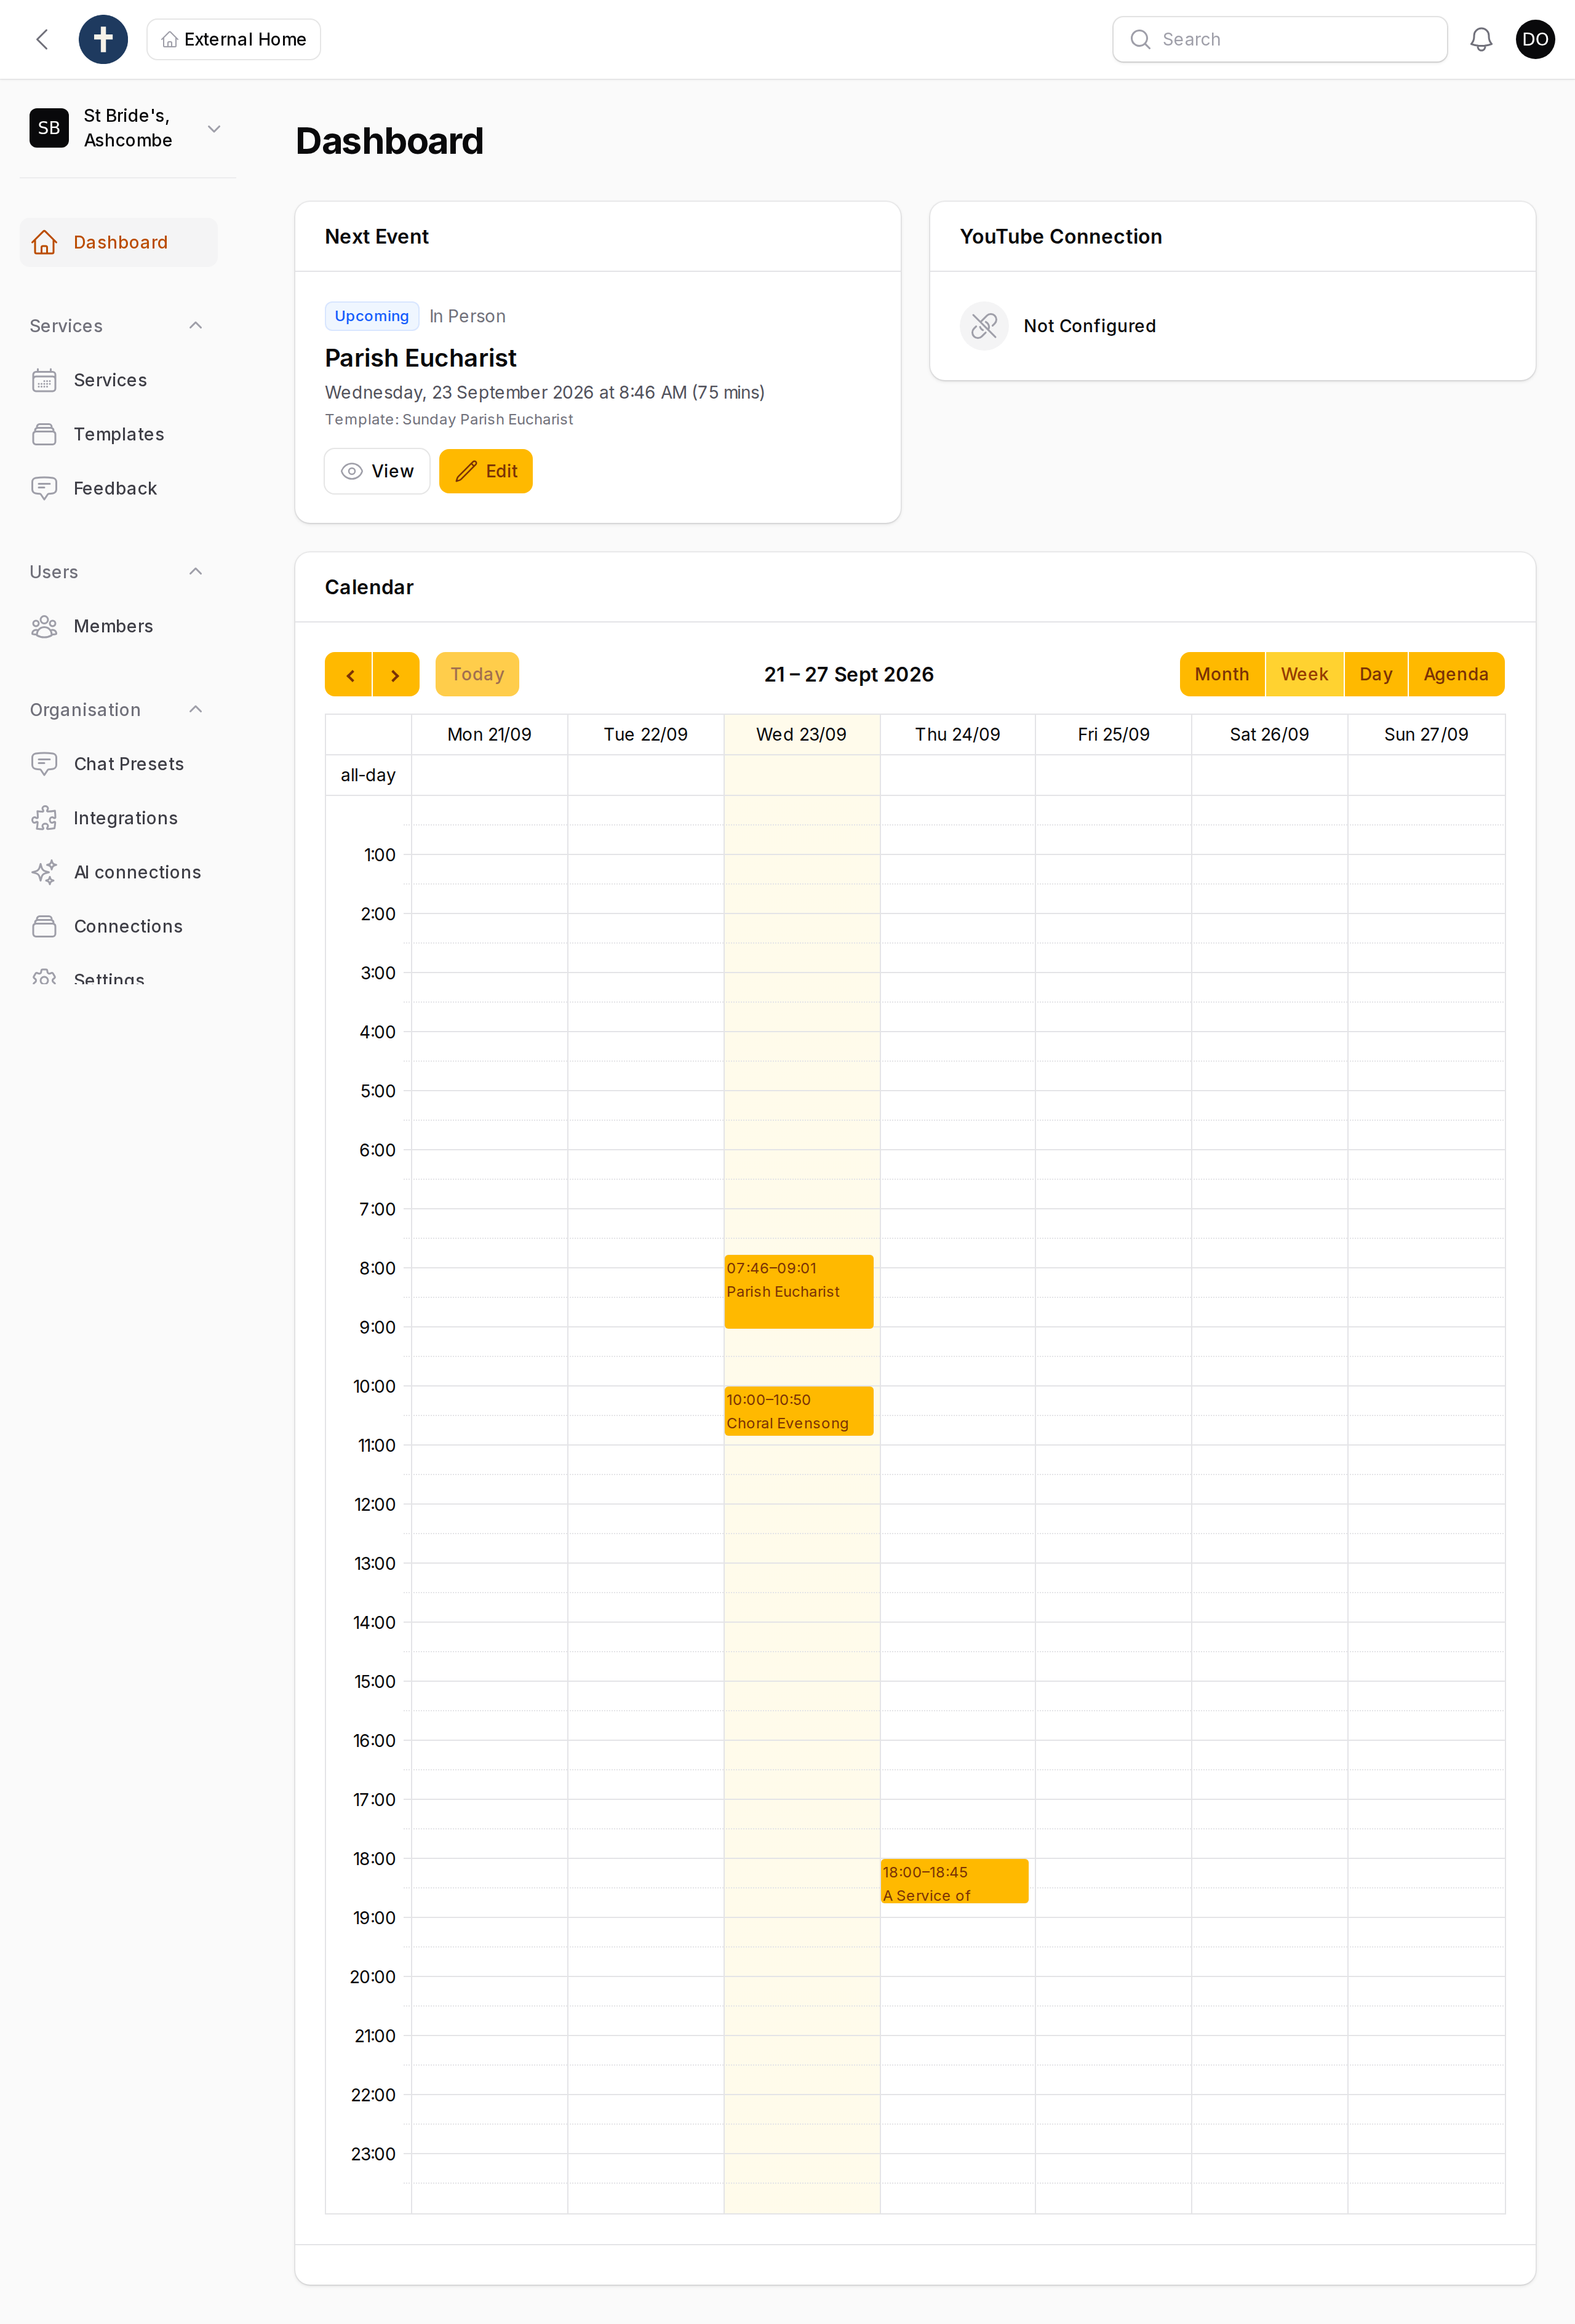Collapse the Users sidebar section

click(196, 572)
